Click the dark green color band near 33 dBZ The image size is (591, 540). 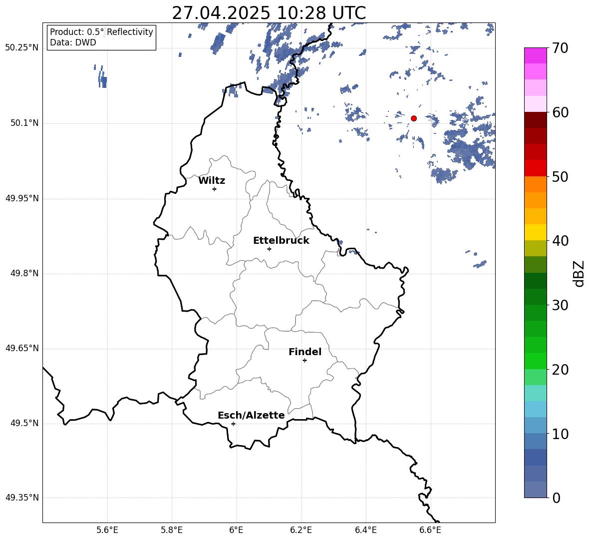(x=535, y=281)
